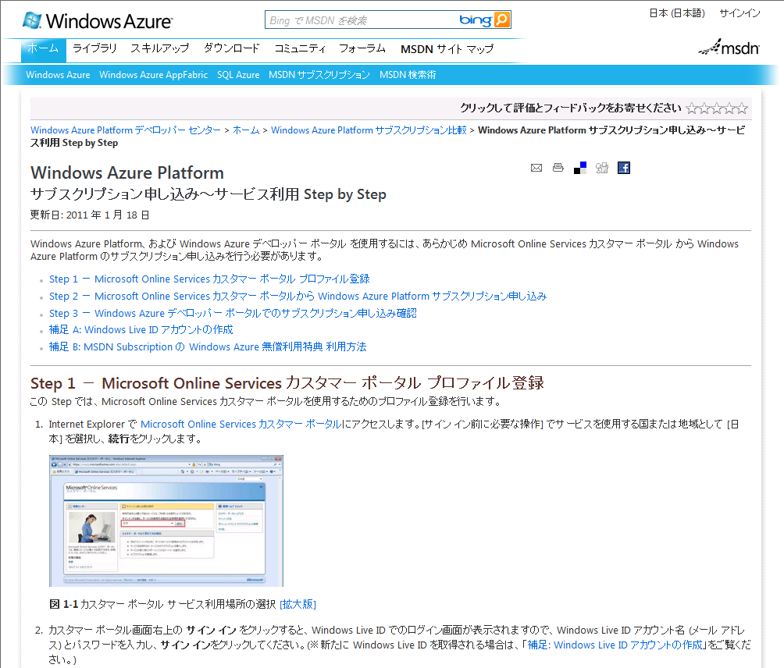Image resolution: width=784 pixels, height=668 pixels.
Task: Open the フォーラム tab
Action: (x=362, y=48)
